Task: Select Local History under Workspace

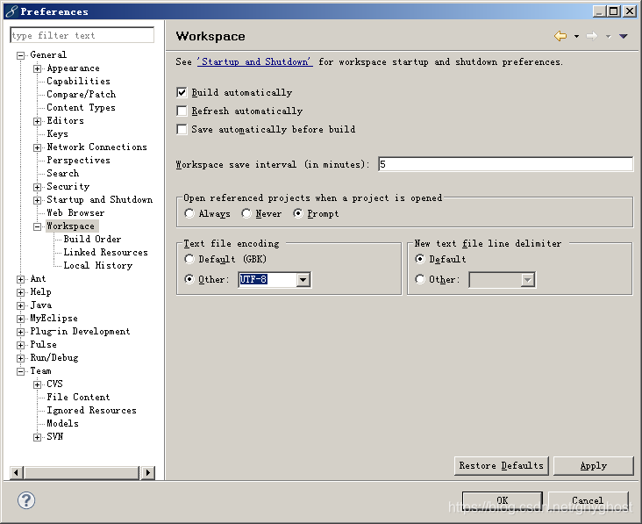Action: coord(98,265)
